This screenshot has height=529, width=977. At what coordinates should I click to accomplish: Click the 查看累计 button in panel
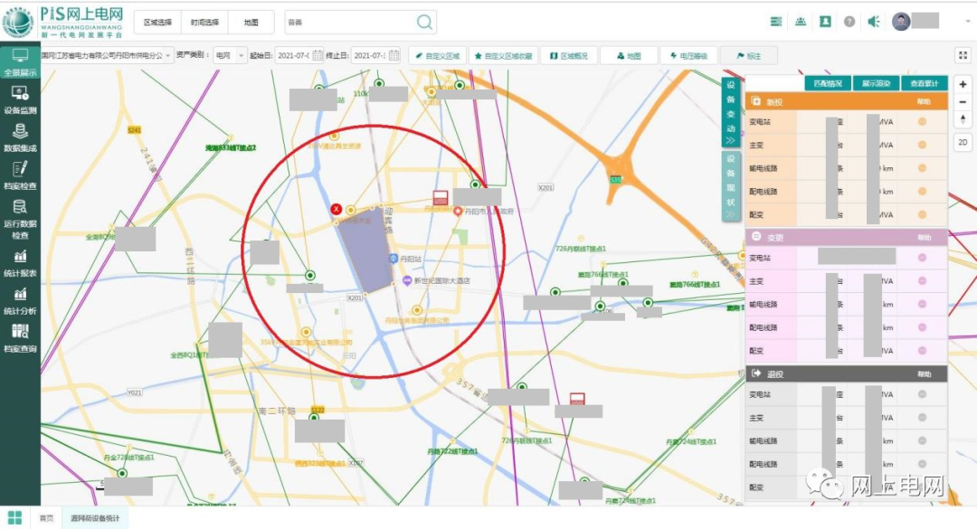[x=924, y=83]
